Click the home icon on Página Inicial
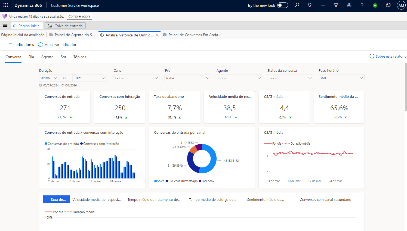 coord(15,26)
